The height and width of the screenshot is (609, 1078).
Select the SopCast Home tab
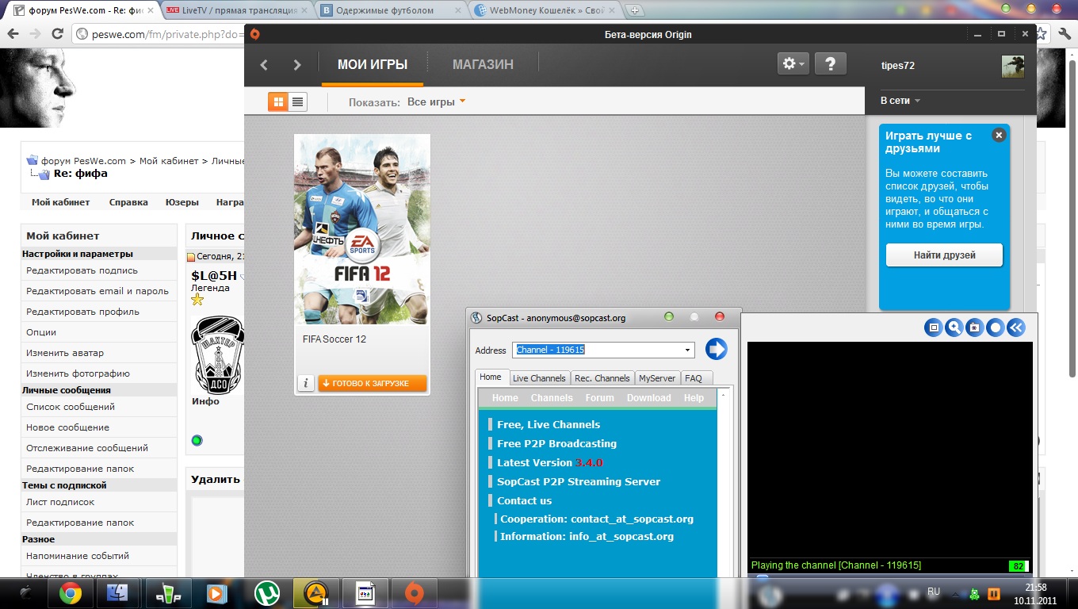click(491, 377)
